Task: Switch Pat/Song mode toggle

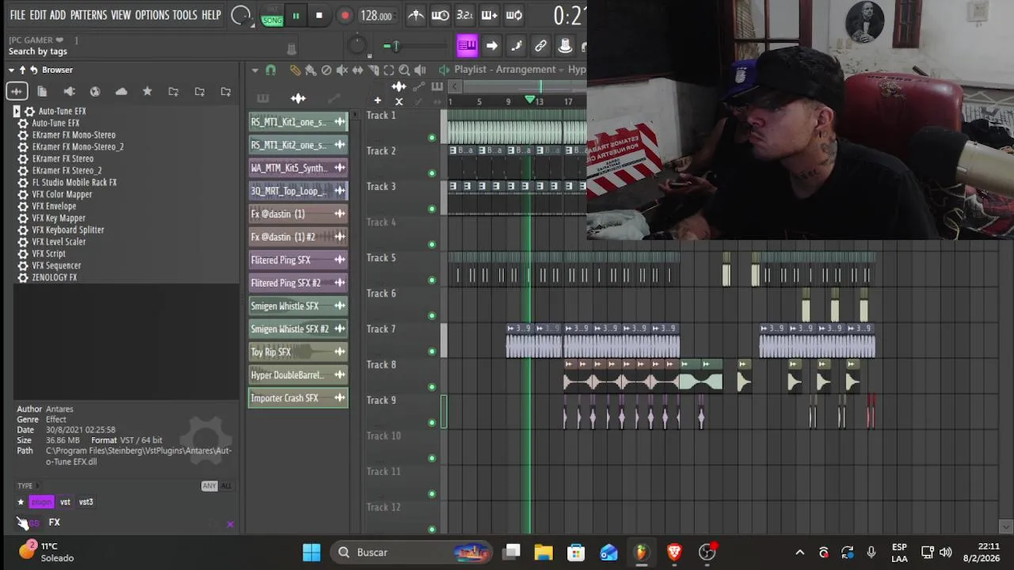Action: pos(272,16)
